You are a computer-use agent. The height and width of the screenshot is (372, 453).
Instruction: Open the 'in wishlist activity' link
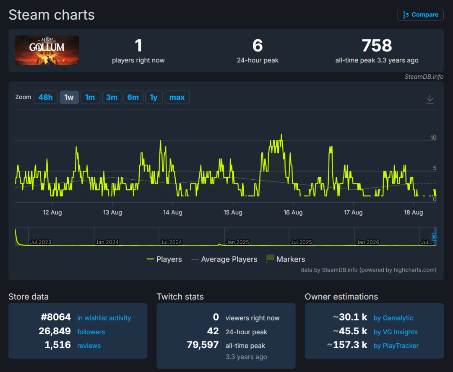pos(104,318)
